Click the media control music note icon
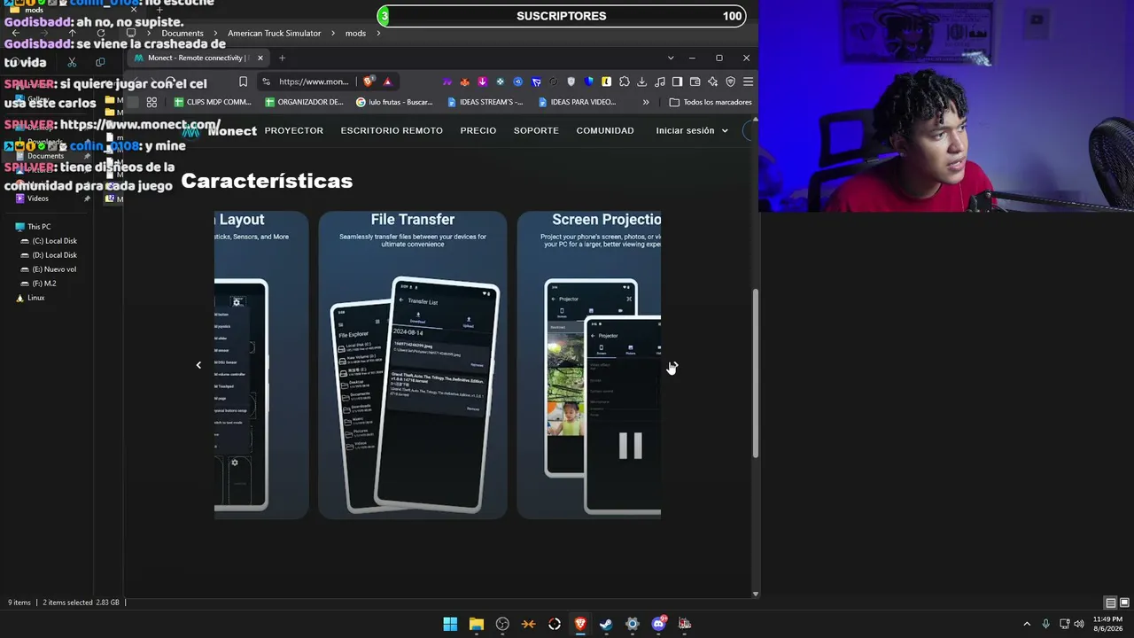Image resolution: width=1134 pixels, height=638 pixels. [x=660, y=82]
